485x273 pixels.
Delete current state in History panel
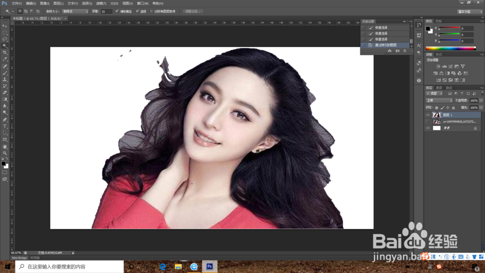click(x=405, y=51)
